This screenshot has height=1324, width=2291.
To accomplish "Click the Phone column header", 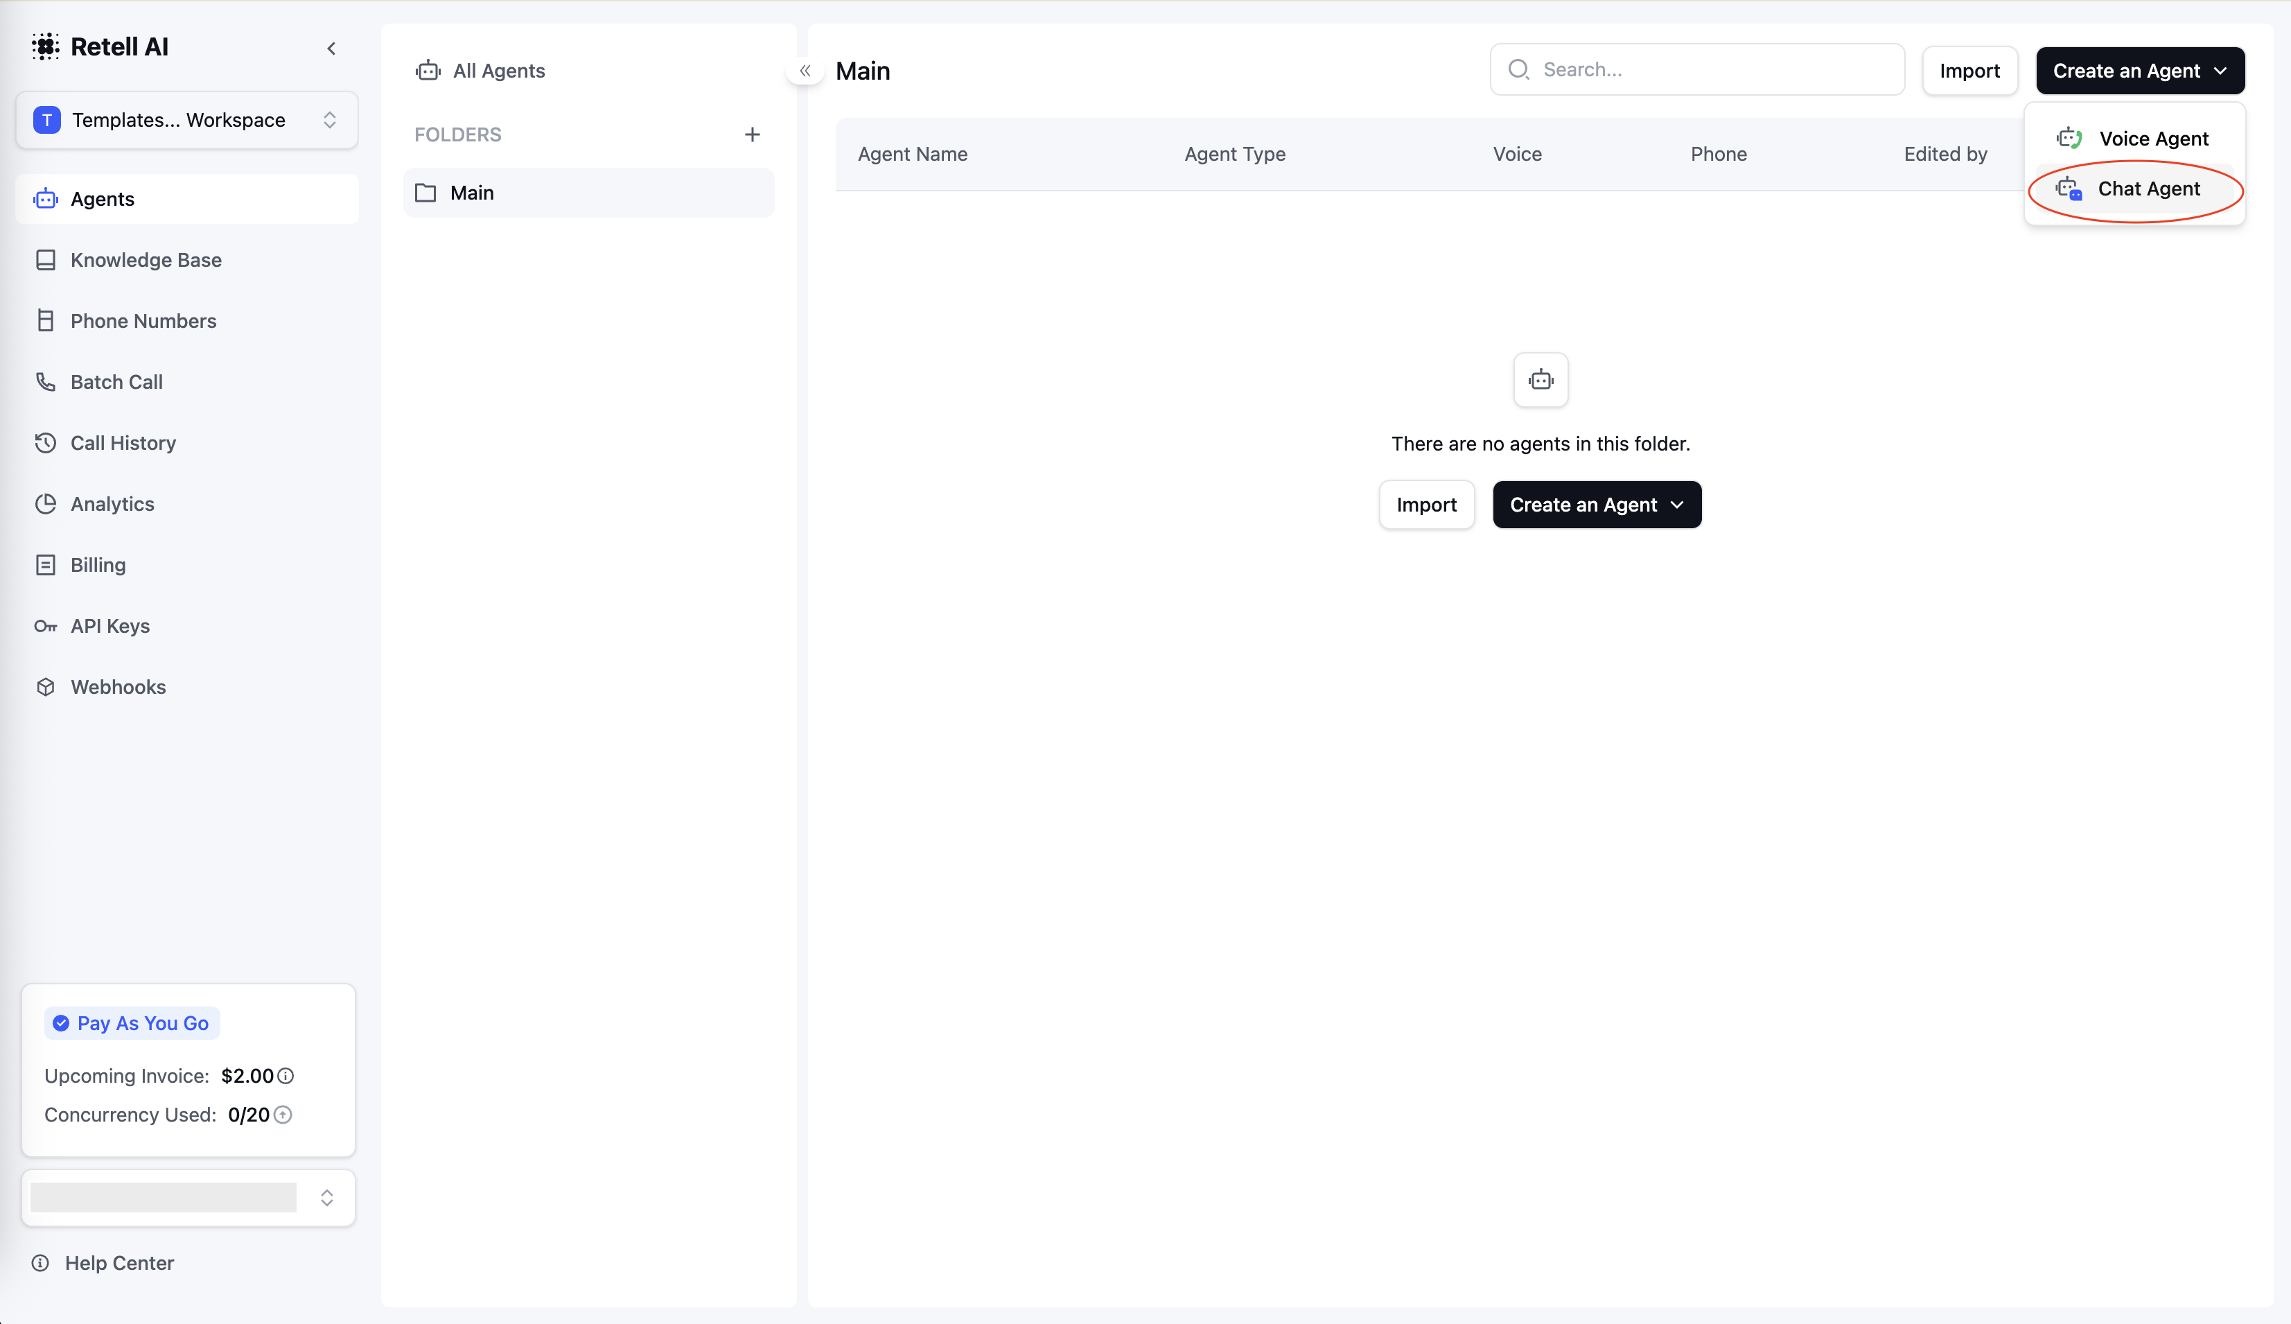I will click(x=1719, y=155).
